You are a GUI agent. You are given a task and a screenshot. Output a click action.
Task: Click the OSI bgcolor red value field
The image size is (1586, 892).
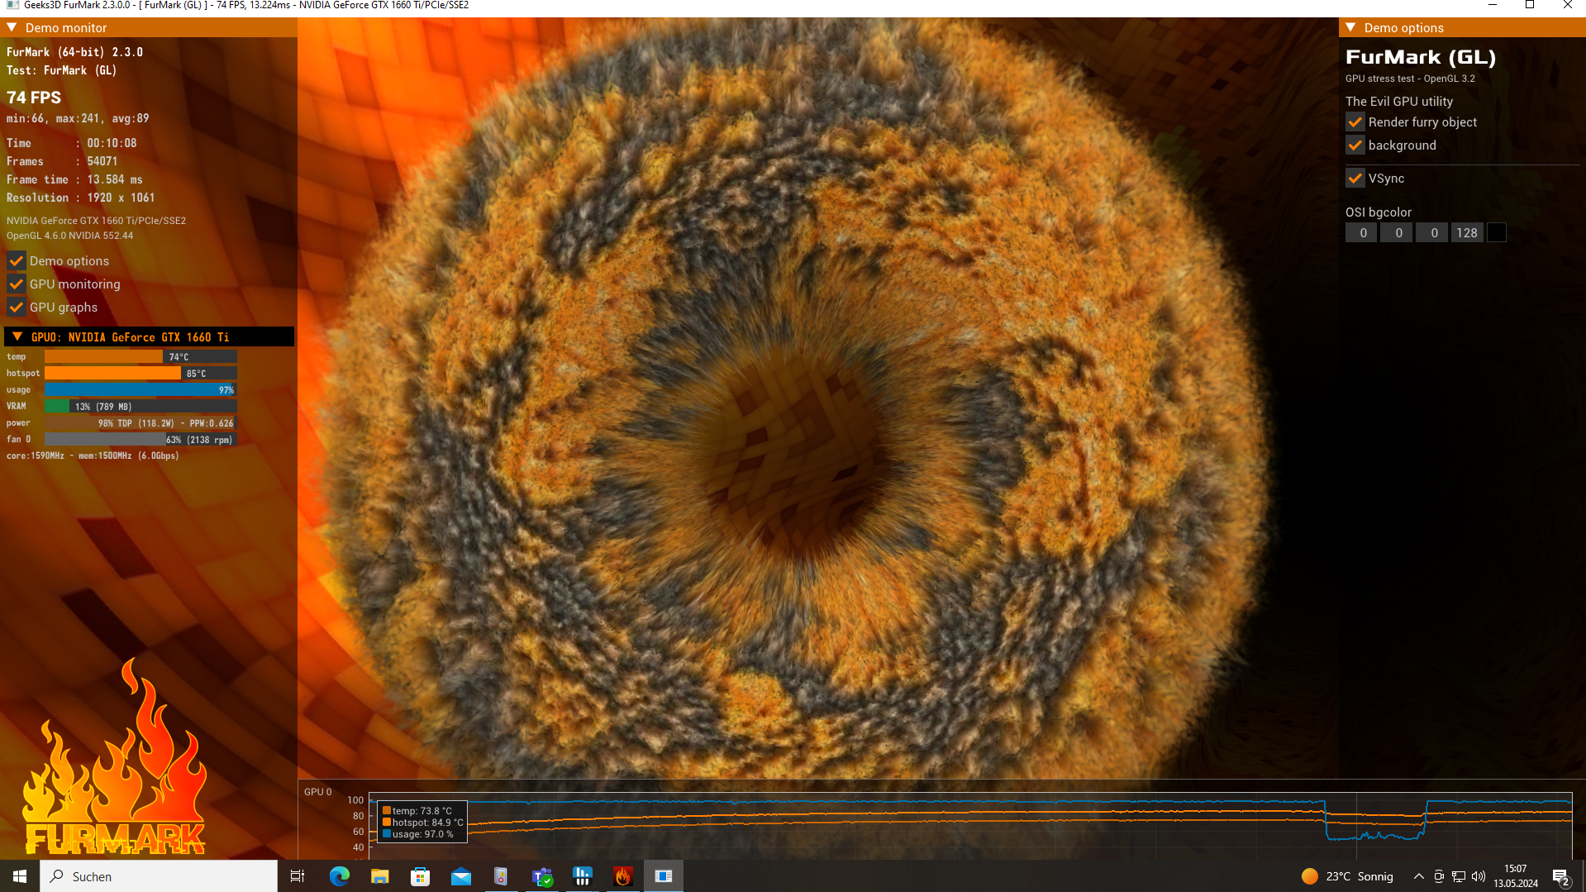tap(1362, 233)
